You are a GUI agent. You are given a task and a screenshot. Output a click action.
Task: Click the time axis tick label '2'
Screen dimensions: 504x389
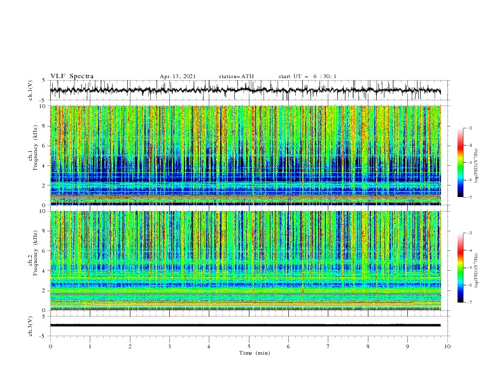[130, 346]
